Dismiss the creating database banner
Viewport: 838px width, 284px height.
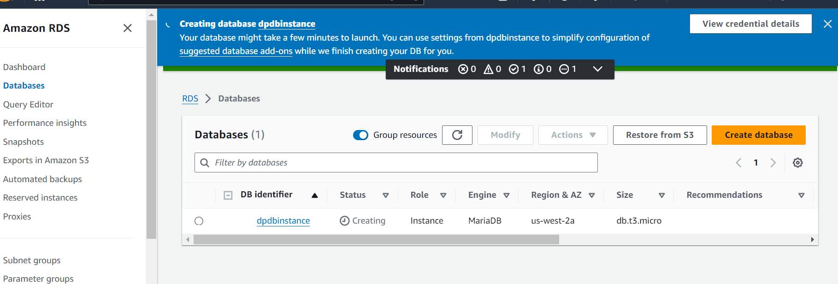coord(827,24)
